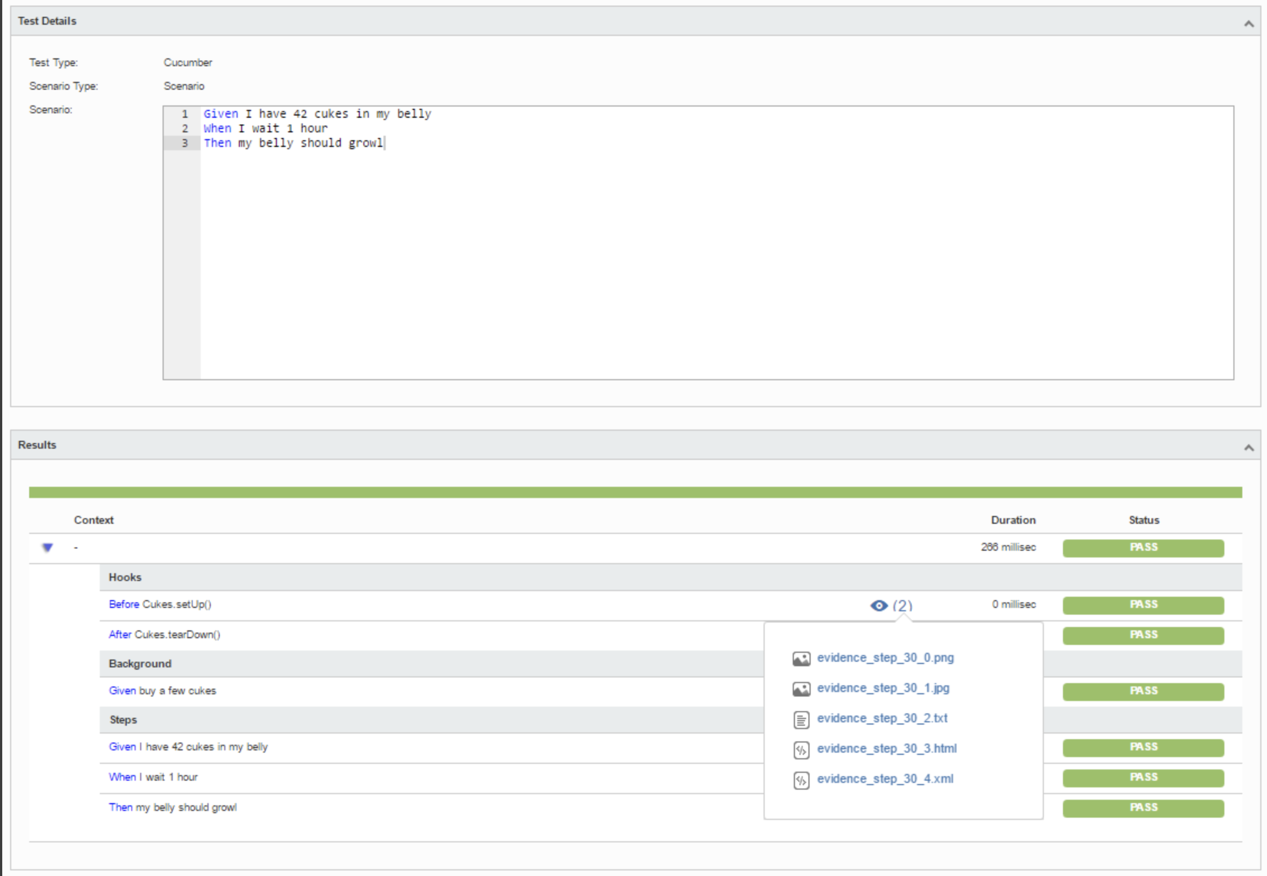Click the Cucumber test type value
The width and height of the screenshot is (1267, 876).
point(188,62)
